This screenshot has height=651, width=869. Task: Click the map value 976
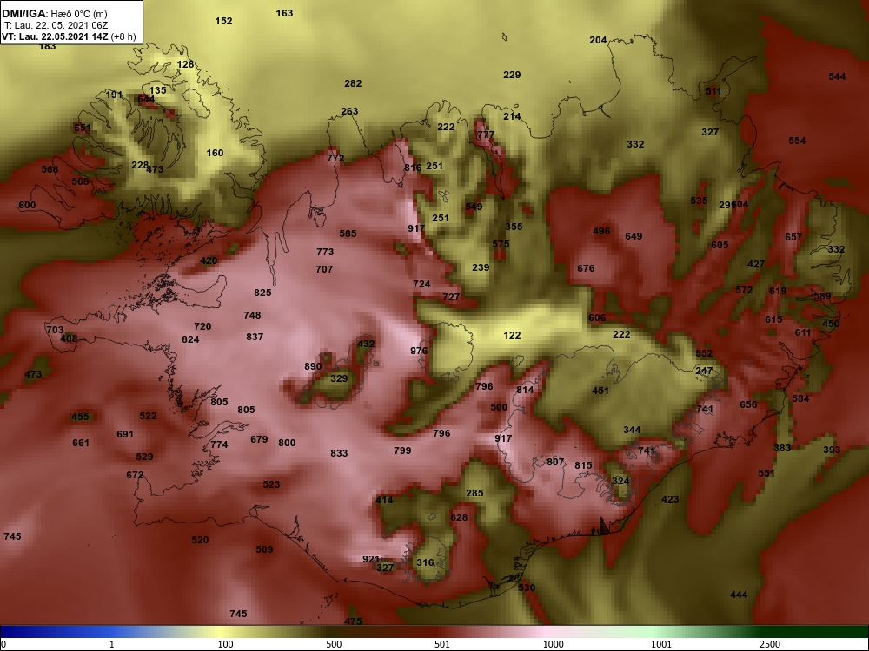[x=420, y=351]
